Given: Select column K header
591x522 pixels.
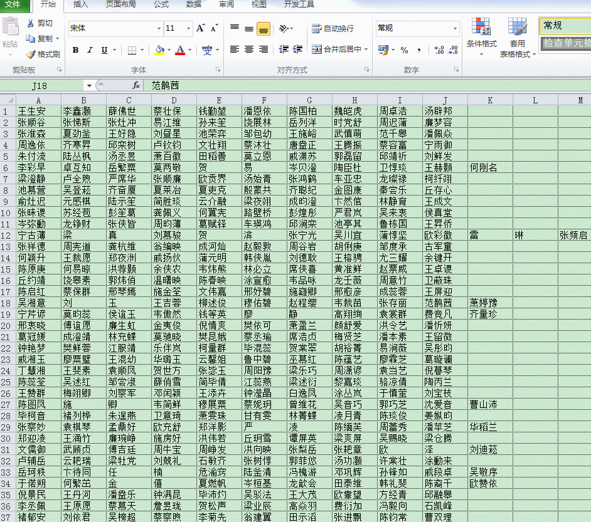Looking at the screenshot, I should click(x=490, y=100).
